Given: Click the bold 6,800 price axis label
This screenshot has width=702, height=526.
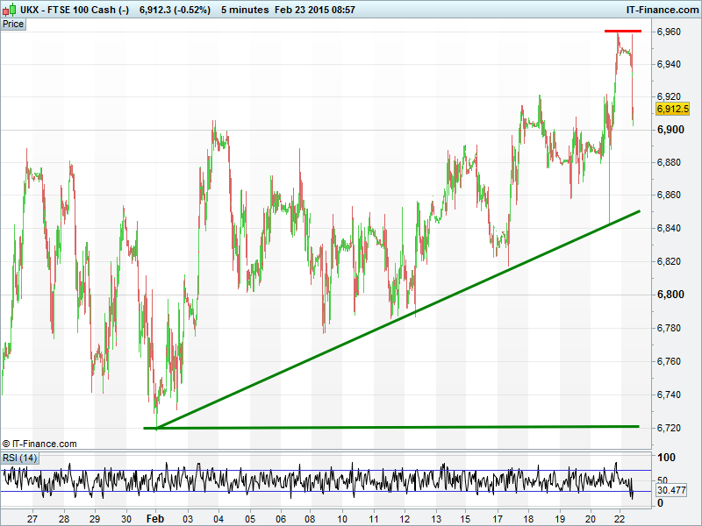Looking at the screenshot, I should coord(670,295).
